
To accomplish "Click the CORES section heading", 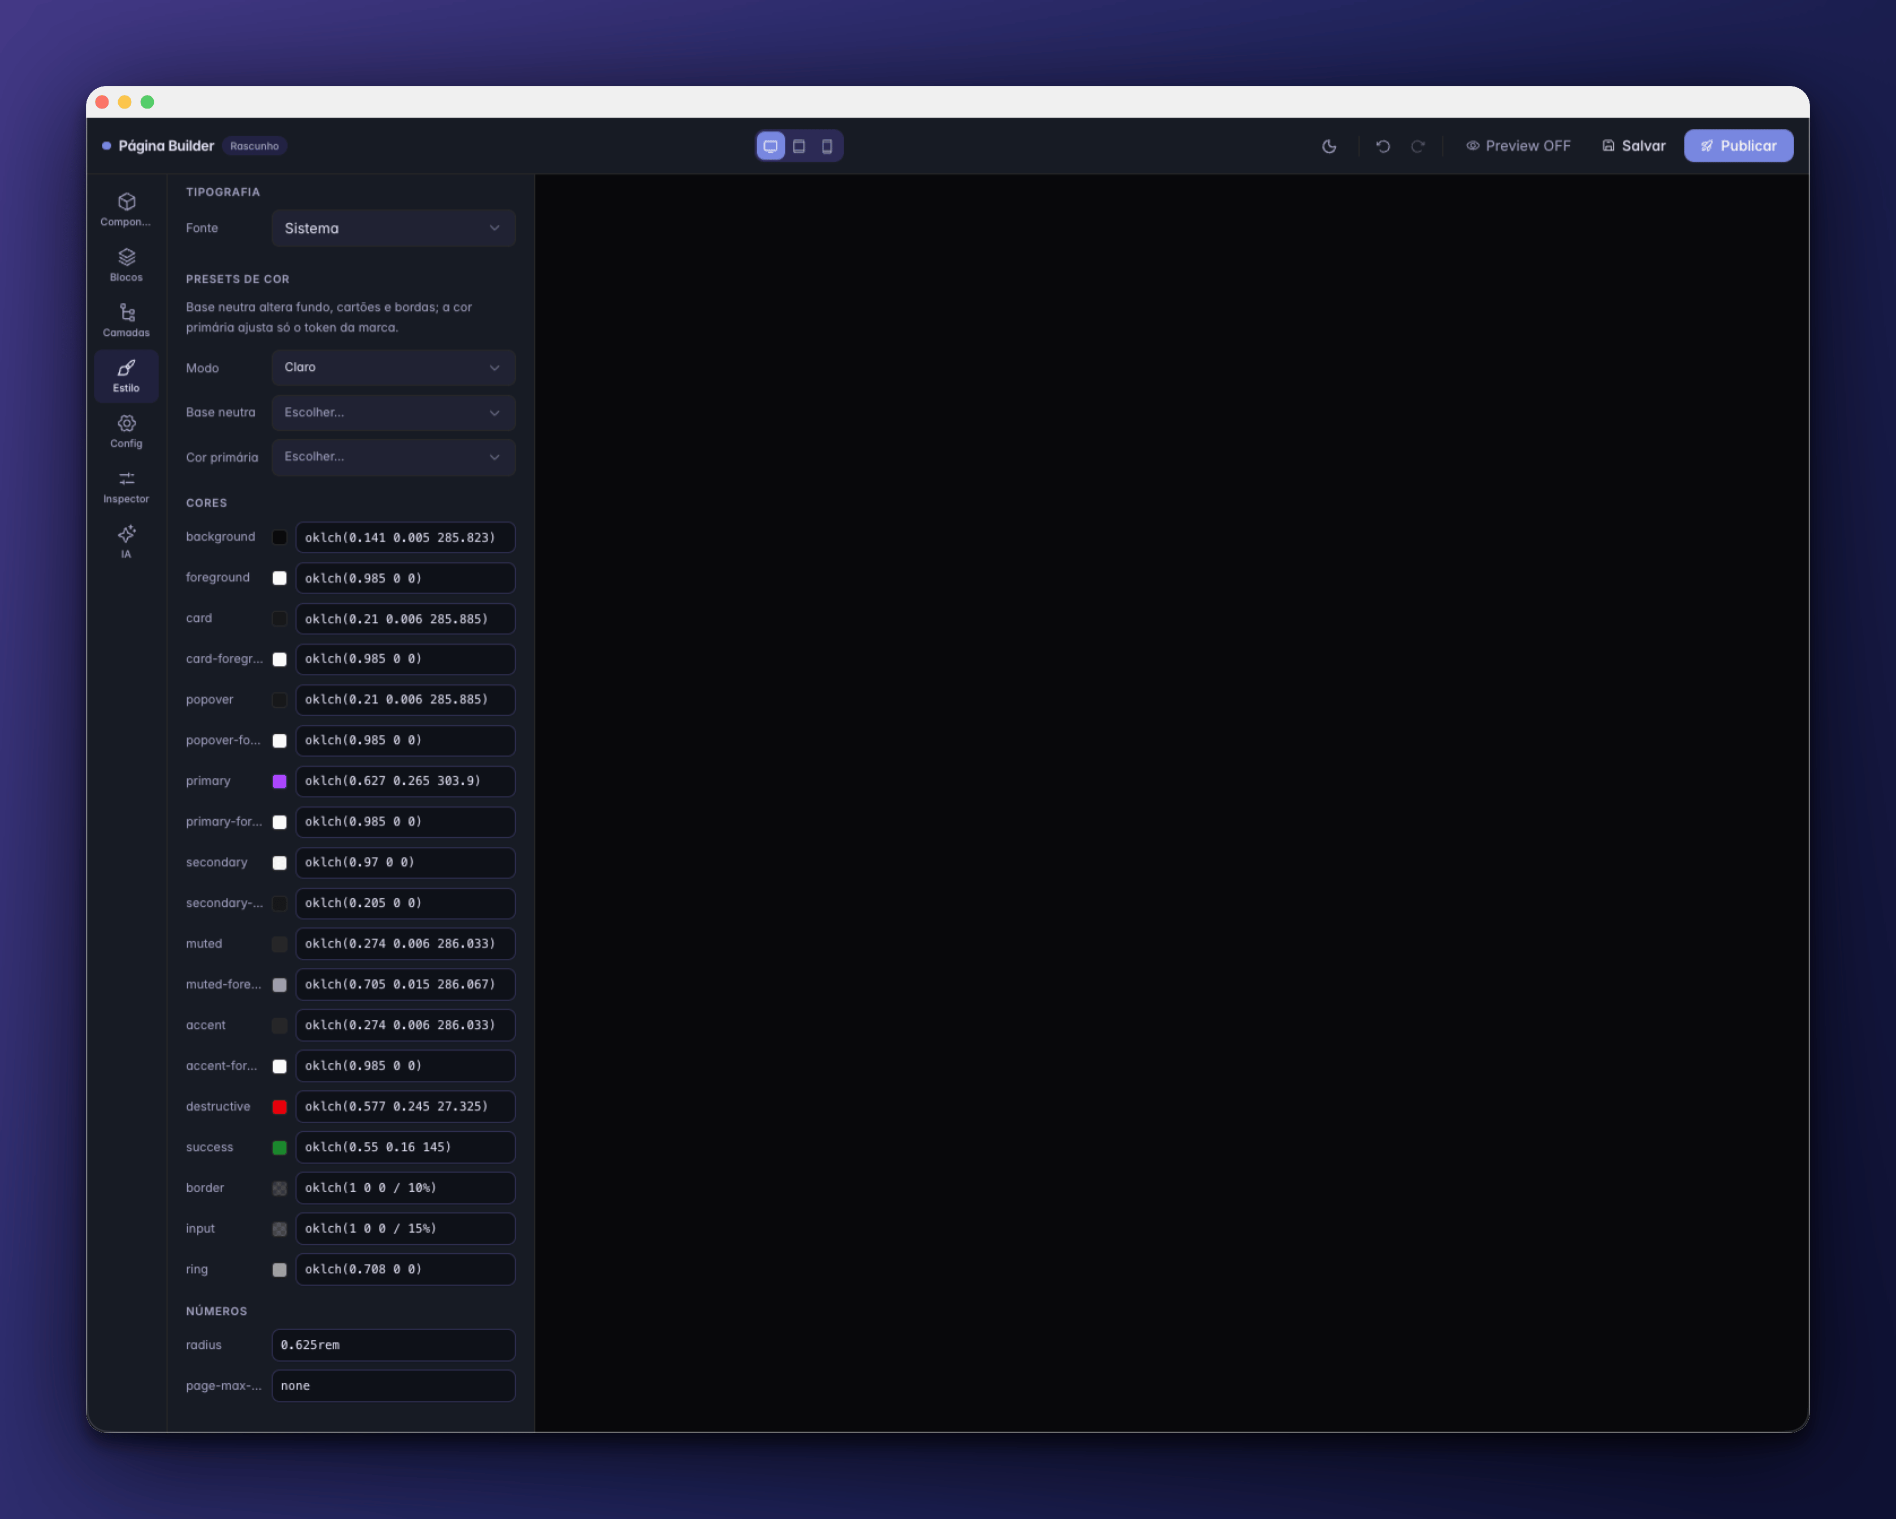I will pos(206,503).
